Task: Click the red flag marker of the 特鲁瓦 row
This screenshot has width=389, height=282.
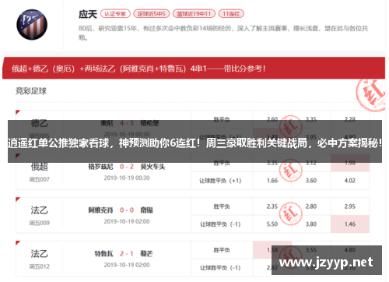Action: [x=18, y=243]
